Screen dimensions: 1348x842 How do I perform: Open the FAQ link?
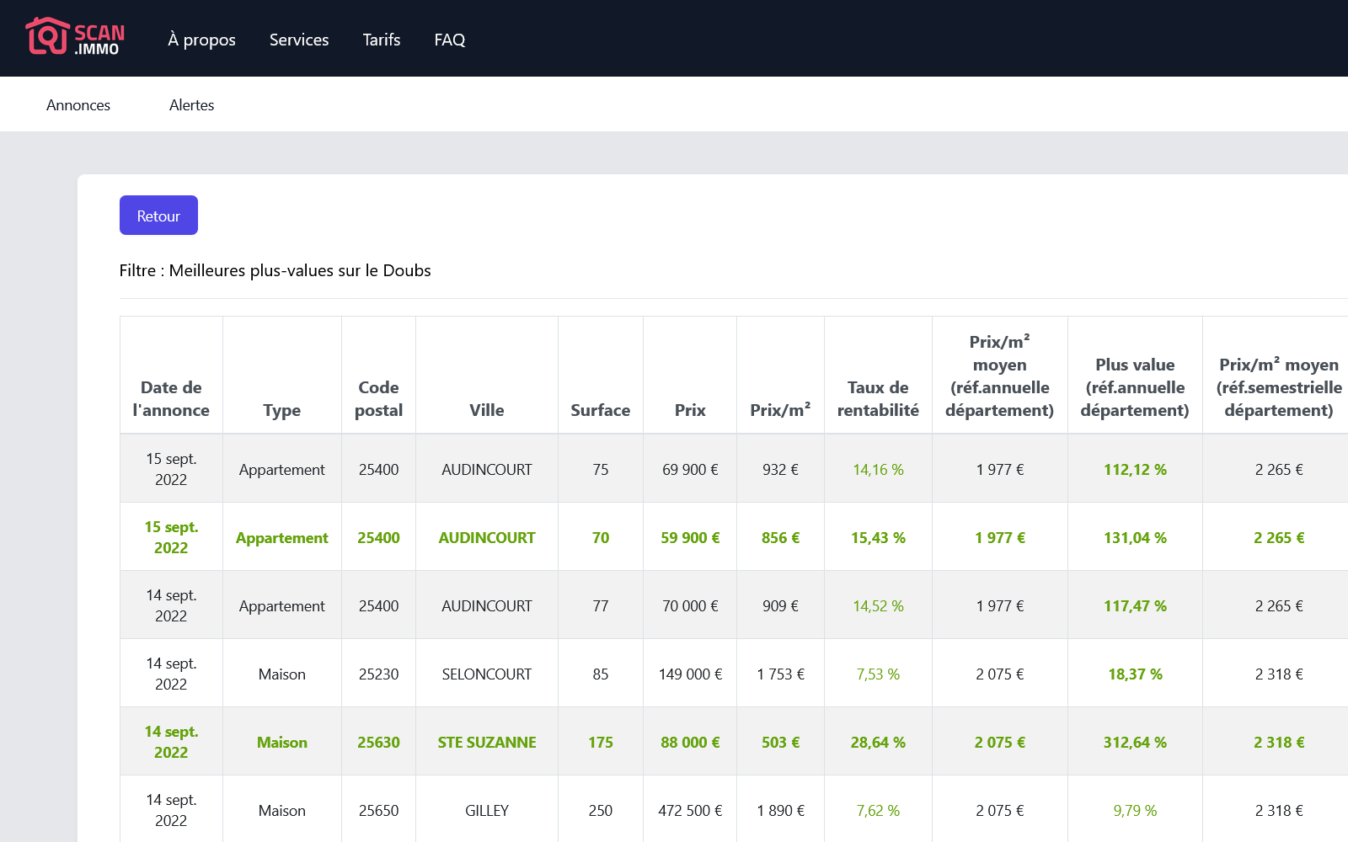coord(449,40)
